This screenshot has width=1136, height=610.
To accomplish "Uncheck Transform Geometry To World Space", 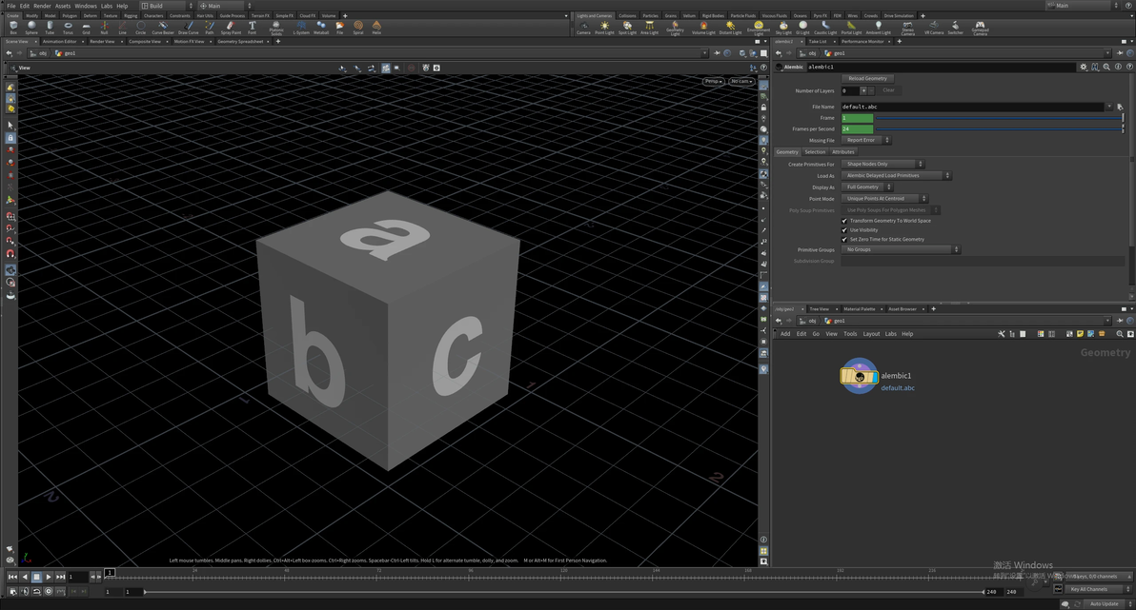I will (x=844, y=221).
